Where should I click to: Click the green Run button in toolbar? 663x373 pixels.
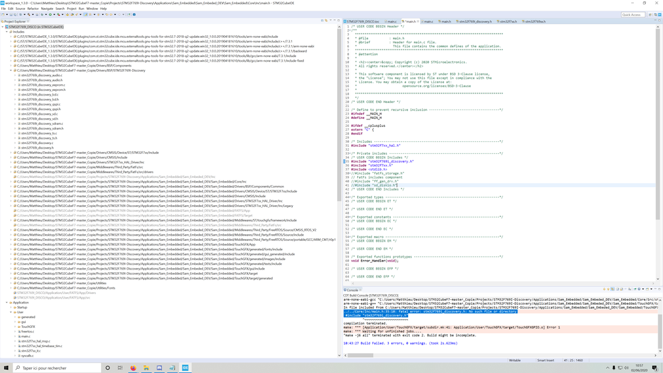(x=50, y=14)
